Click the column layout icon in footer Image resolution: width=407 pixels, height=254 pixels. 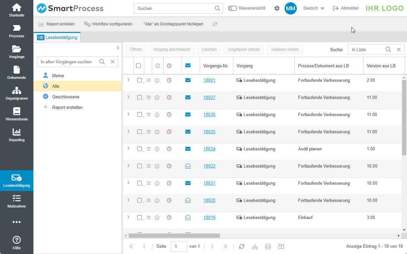pyautogui.click(x=281, y=246)
